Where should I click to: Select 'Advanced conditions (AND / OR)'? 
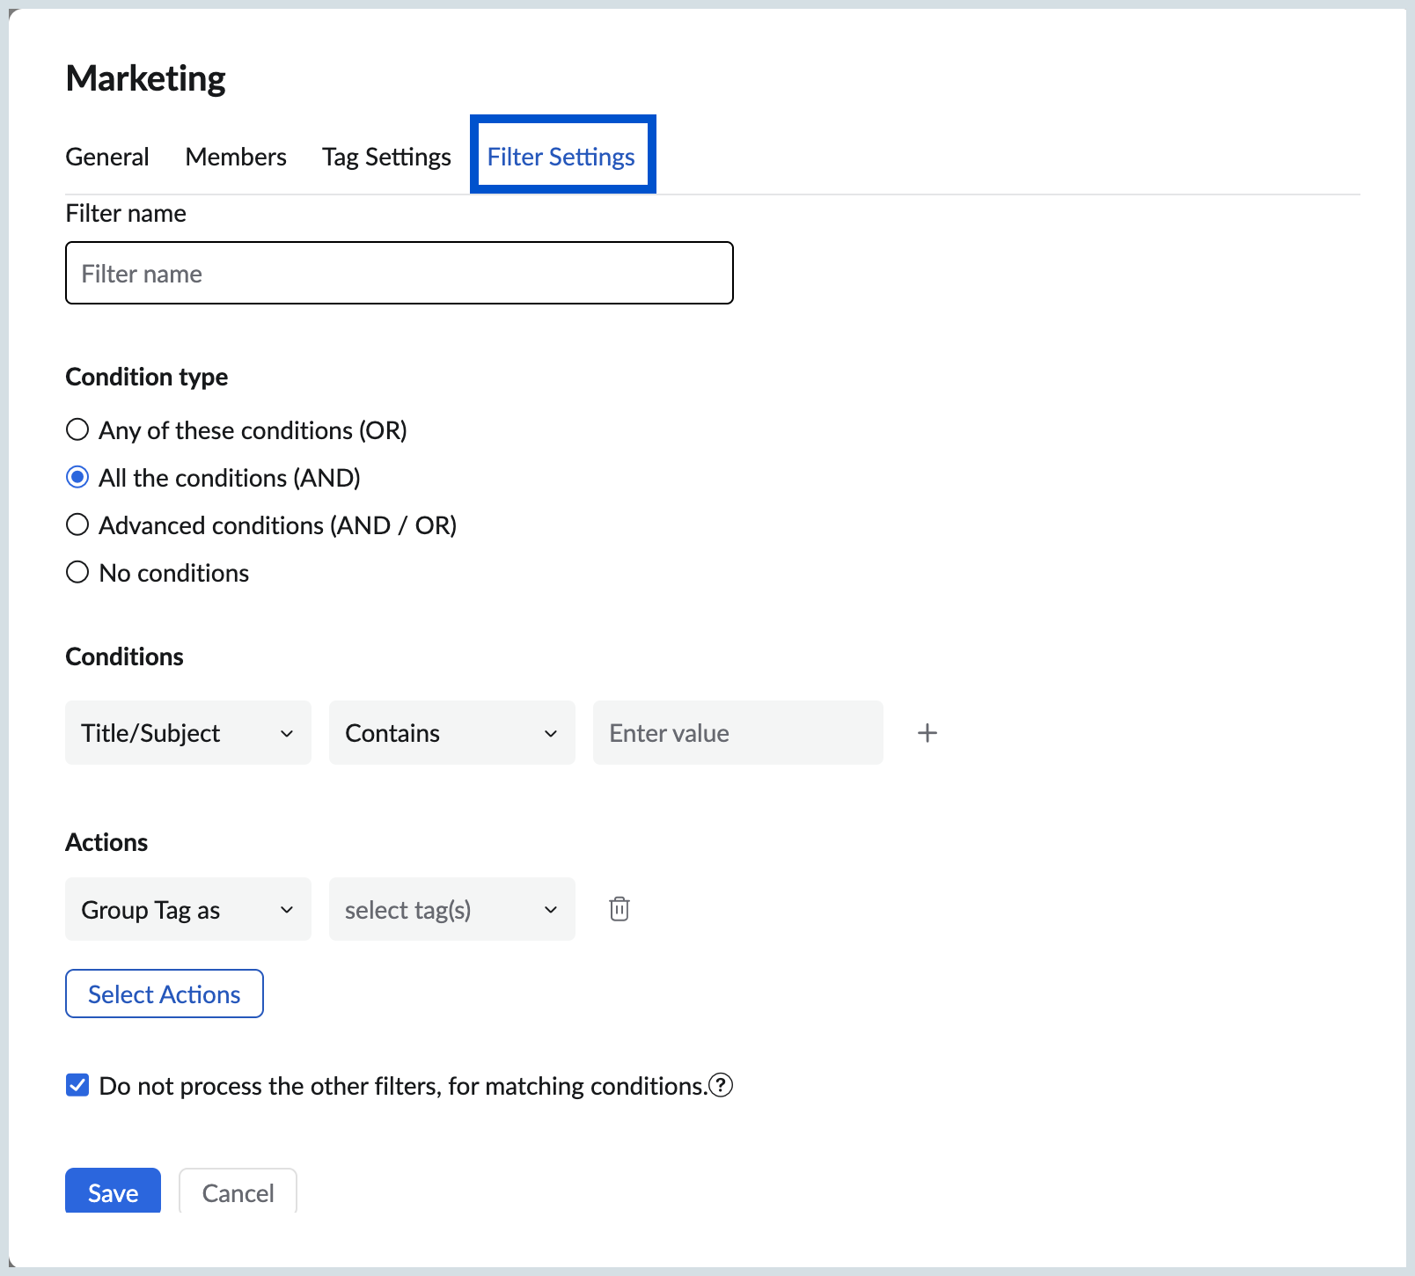tap(78, 525)
